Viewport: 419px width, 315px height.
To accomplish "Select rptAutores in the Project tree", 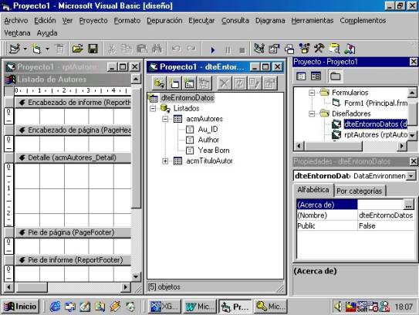I will (376, 134).
